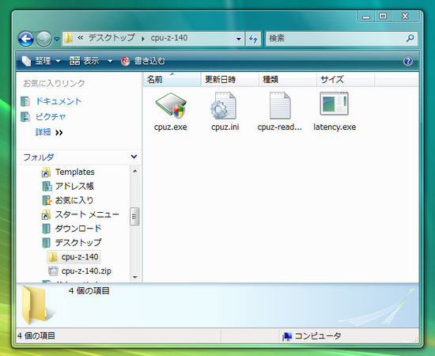
Task: Select Templates in the folder tree
Action: pyautogui.click(x=75, y=172)
